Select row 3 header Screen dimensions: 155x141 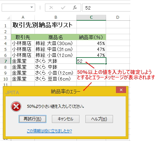pos(5,37)
